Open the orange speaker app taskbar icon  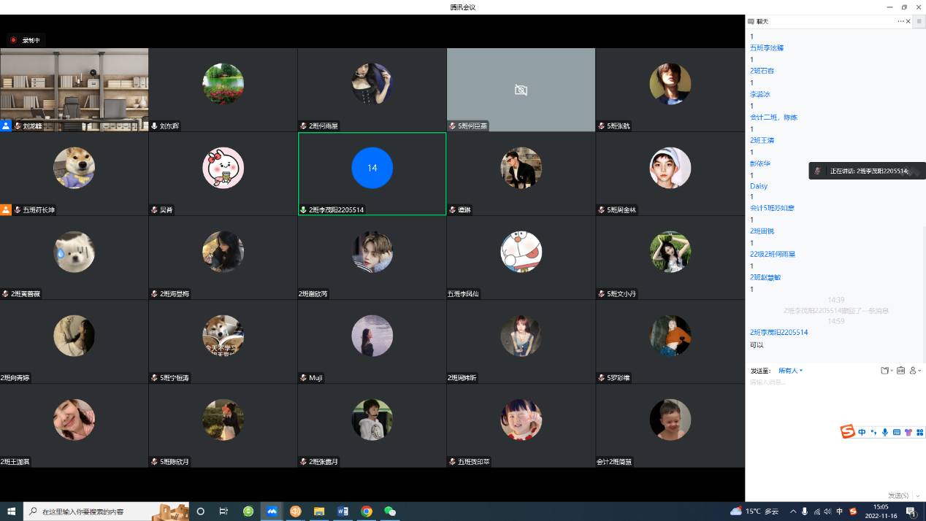pos(296,512)
